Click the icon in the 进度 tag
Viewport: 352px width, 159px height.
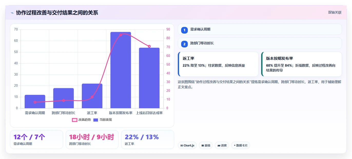point(219,145)
